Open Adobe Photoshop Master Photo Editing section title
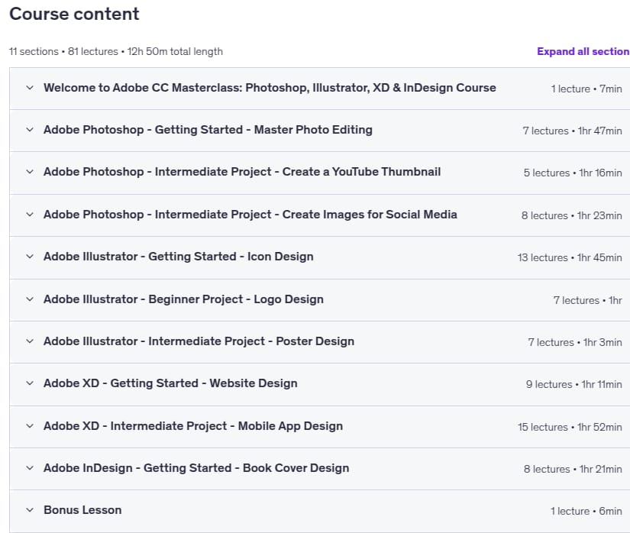This screenshot has width=630, height=533. [x=208, y=130]
